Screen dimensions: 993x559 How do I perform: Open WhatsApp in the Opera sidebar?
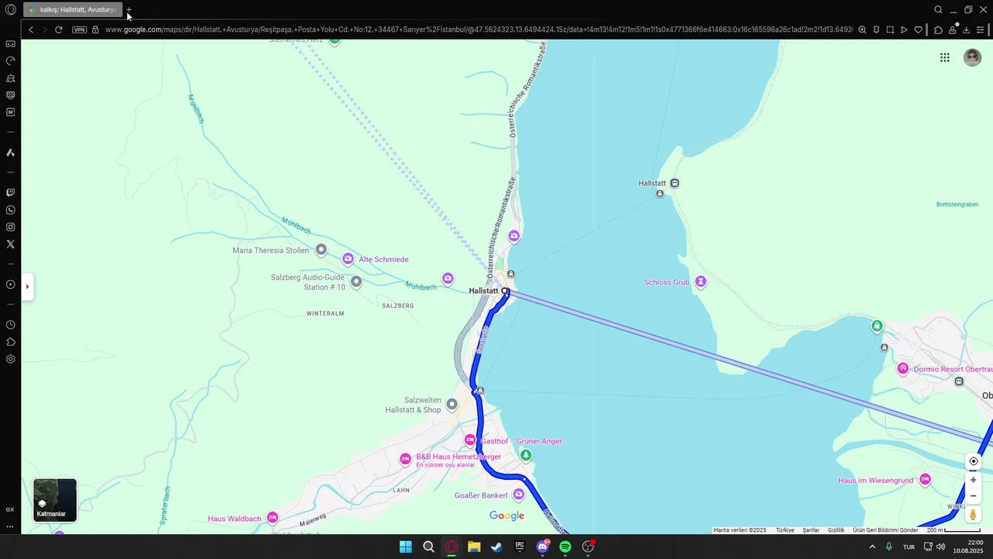(x=10, y=210)
